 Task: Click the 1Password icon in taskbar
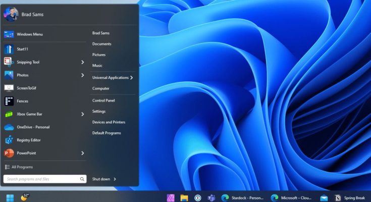click(198, 197)
